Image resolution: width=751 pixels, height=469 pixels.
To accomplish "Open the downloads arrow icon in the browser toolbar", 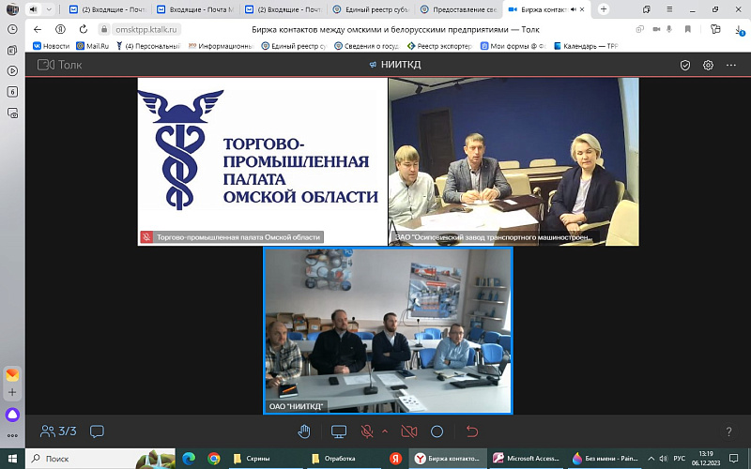I will pyautogui.click(x=739, y=31).
